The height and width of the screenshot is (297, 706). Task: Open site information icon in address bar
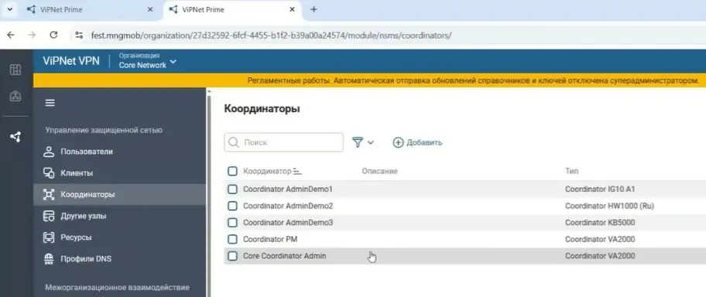tap(79, 35)
